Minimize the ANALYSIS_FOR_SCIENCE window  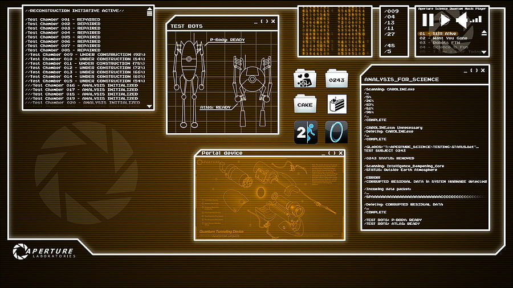tap(465, 72)
